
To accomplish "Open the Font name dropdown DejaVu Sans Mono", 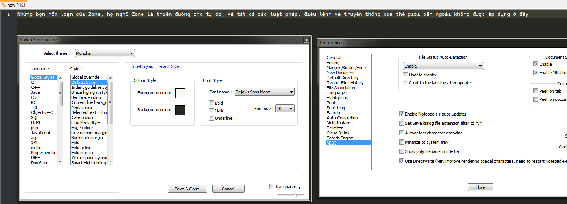I will [x=265, y=92].
